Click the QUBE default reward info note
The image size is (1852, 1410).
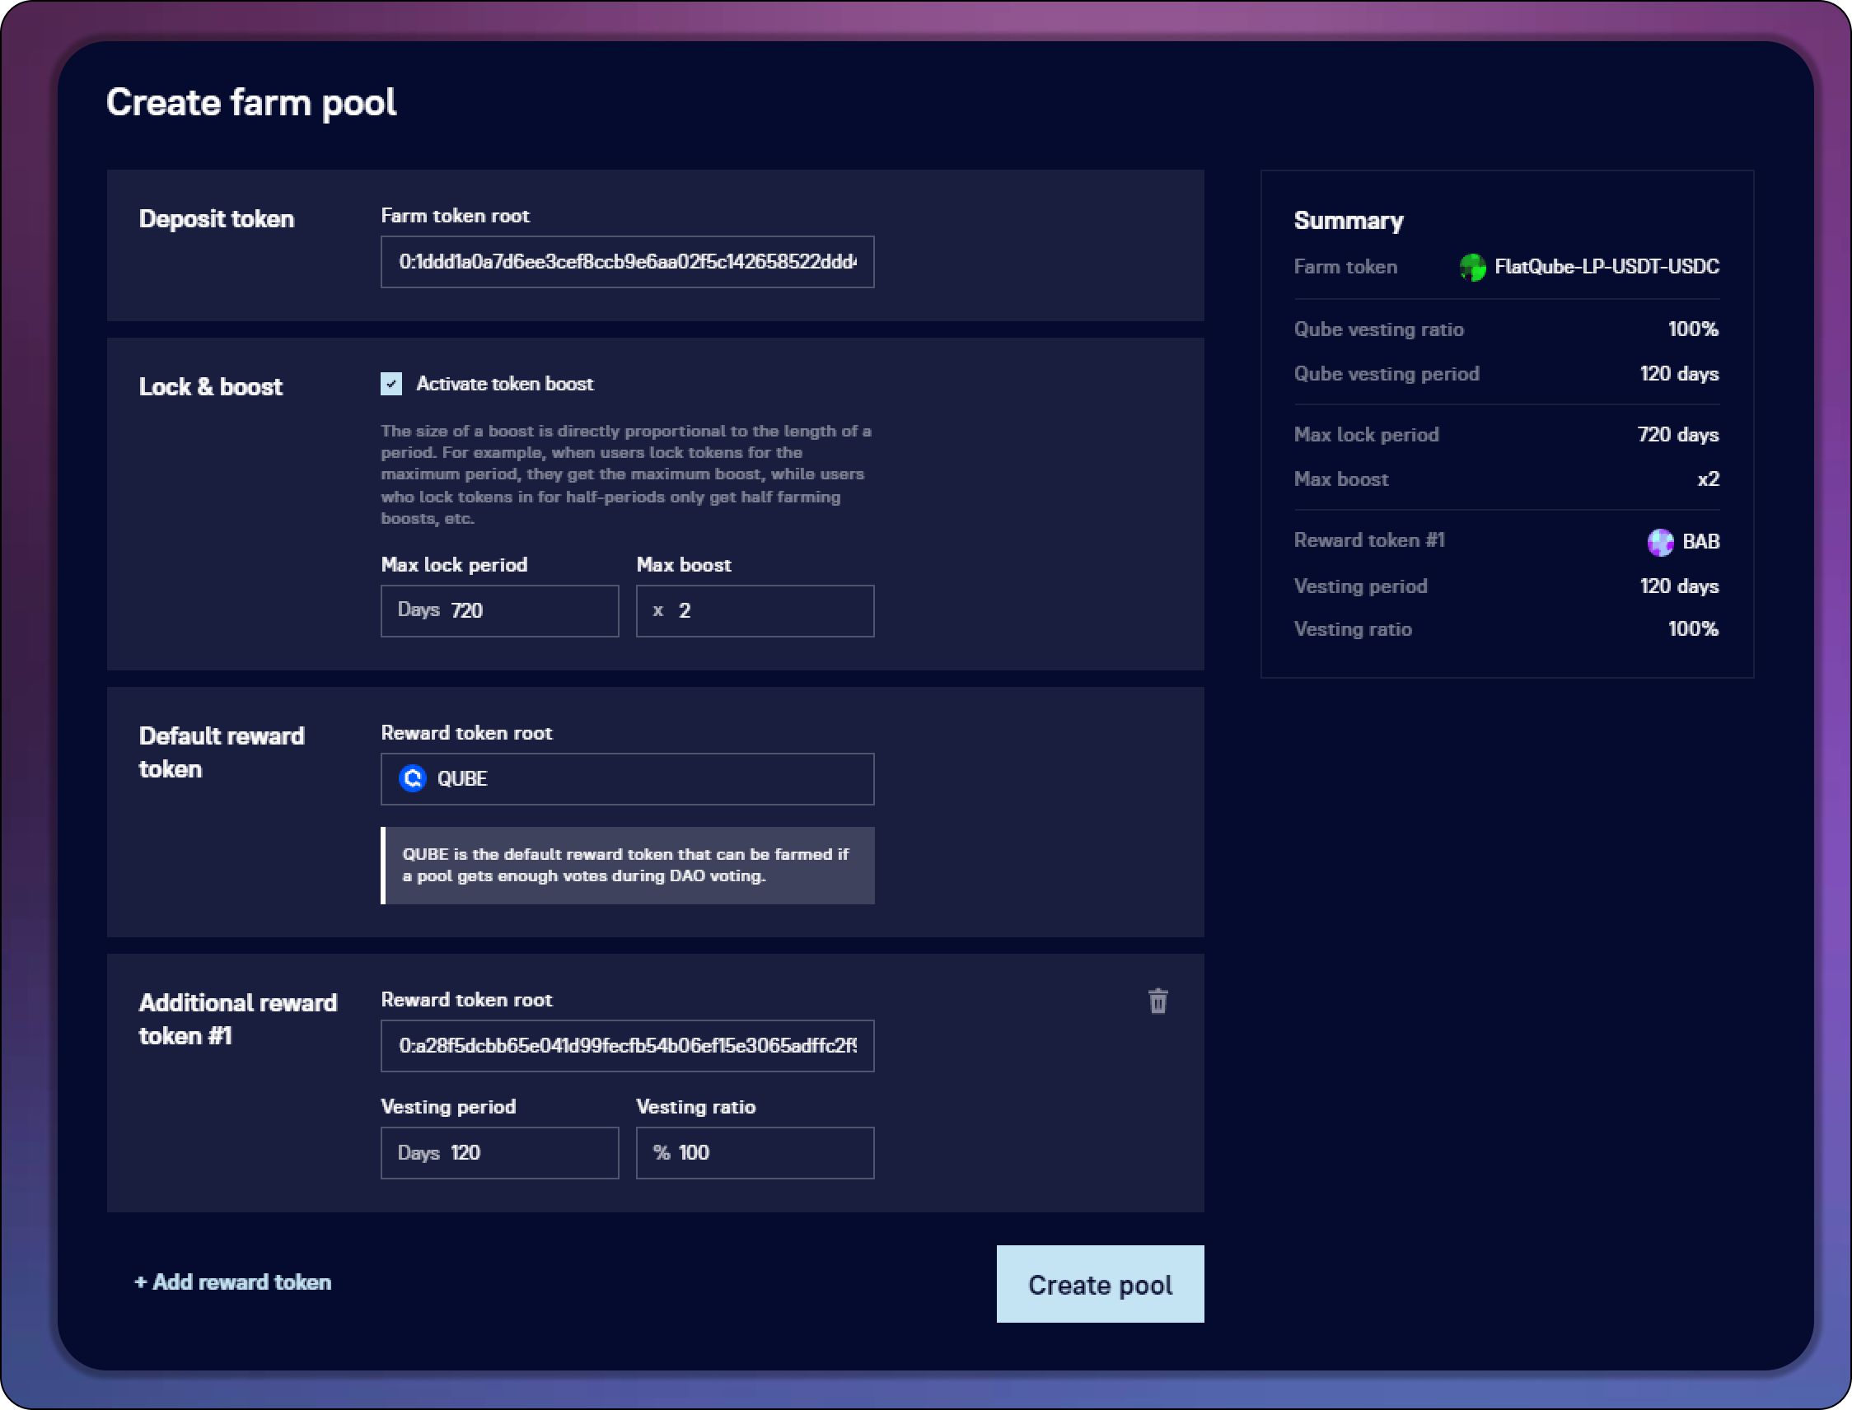pyautogui.click(x=627, y=866)
